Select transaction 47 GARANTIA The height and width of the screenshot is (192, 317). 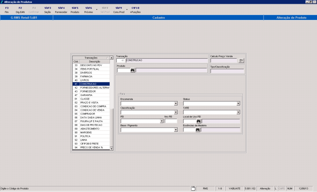click(91, 95)
